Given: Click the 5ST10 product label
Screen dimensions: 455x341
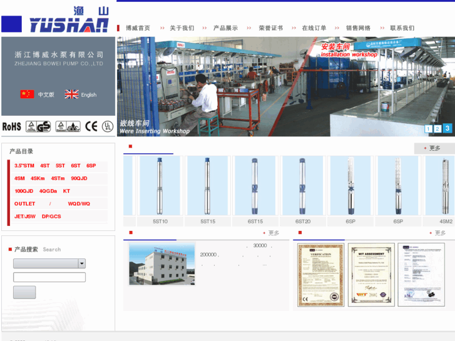Looking at the screenshot, I should pyautogui.click(x=160, y=221).
